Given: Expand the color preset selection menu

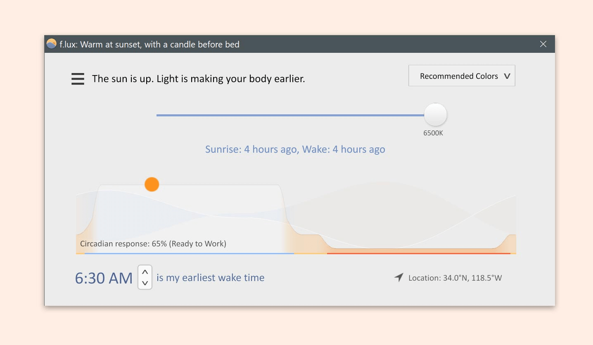Looking at the screenshot, I should (461, 76).
